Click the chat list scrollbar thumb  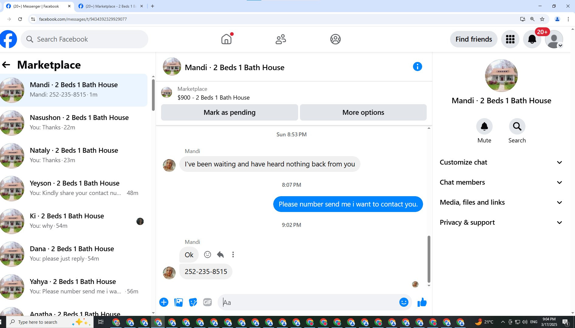[153, 95]
